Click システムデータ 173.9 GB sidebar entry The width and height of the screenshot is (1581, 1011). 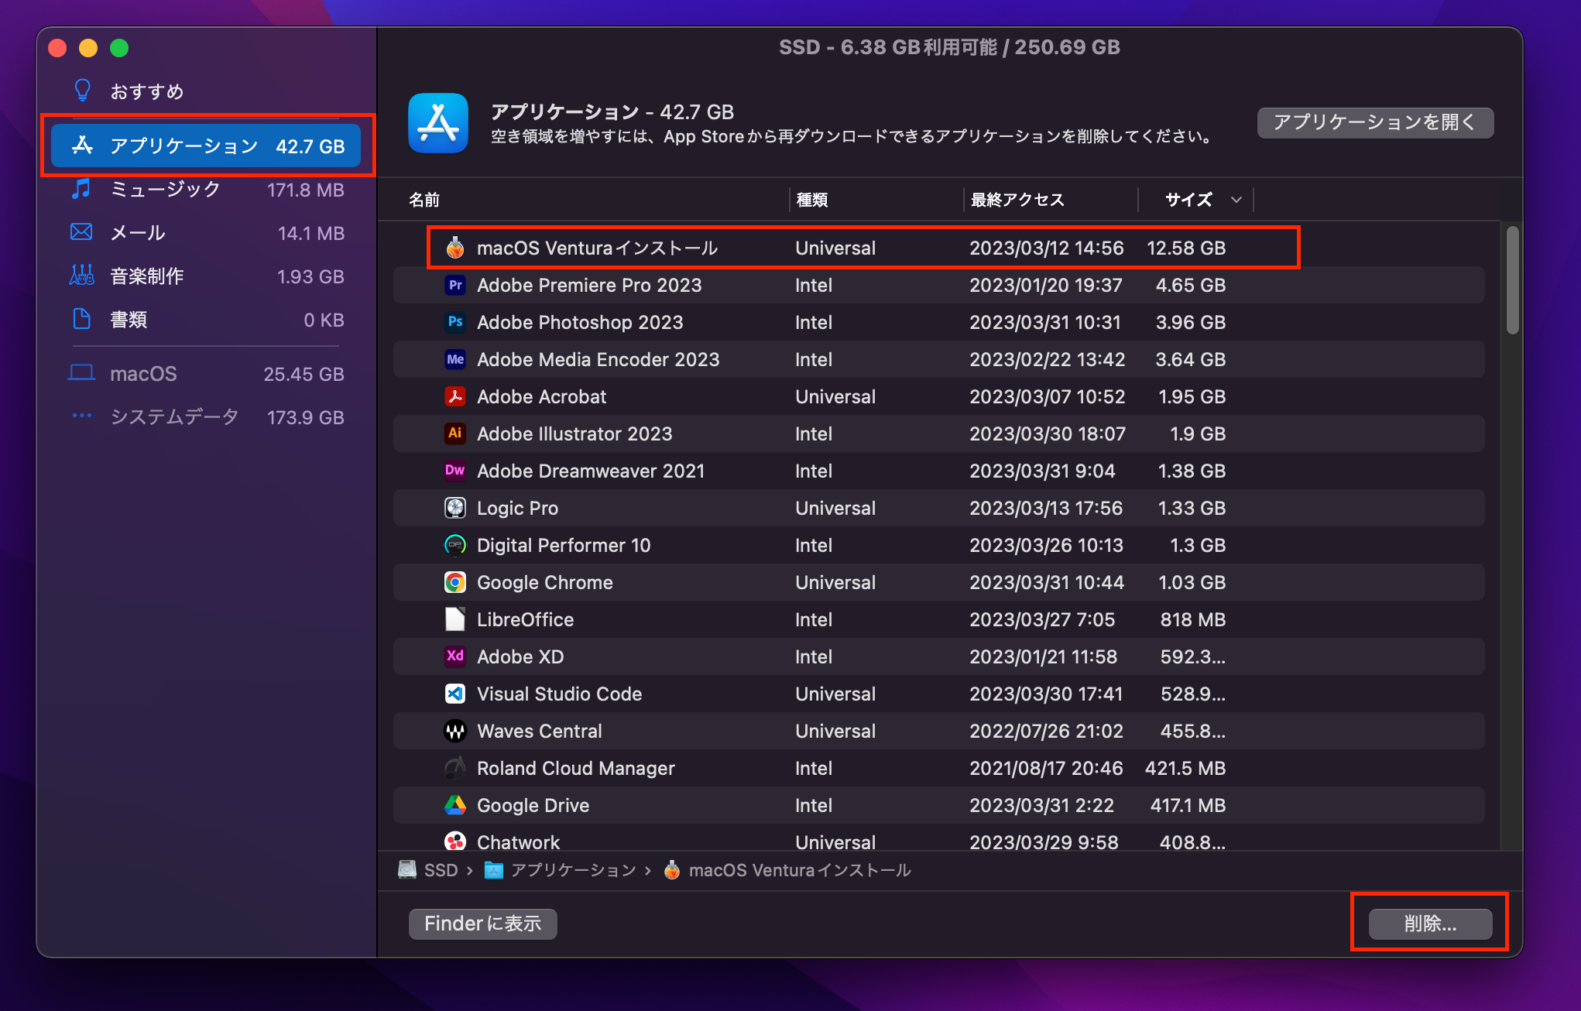click(206, 417)
